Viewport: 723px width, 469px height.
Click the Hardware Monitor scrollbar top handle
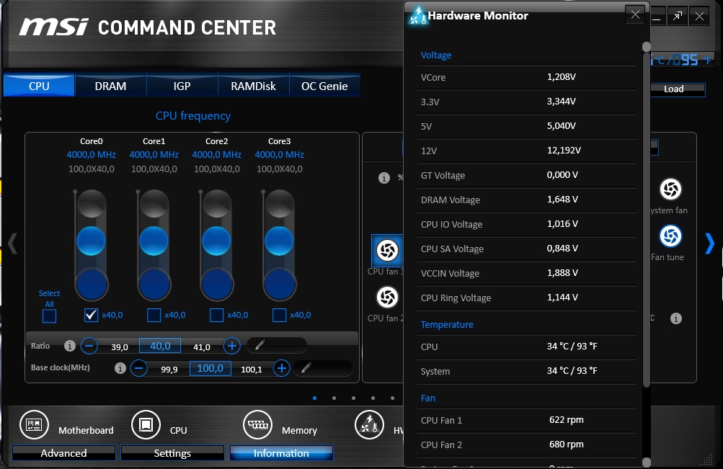coord(647,47)
